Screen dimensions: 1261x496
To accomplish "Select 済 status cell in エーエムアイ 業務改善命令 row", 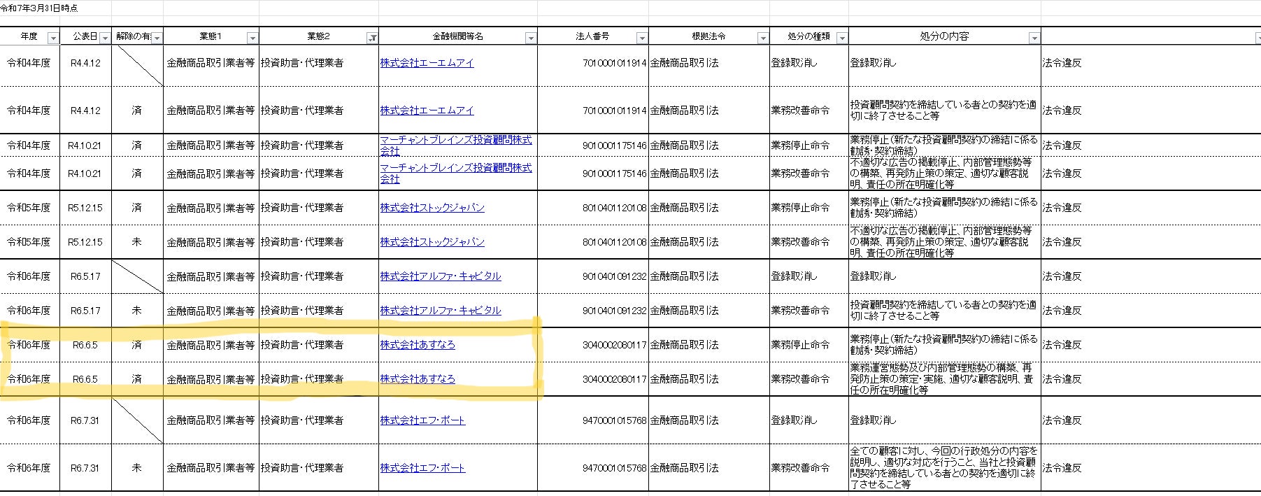I will 137,111.
